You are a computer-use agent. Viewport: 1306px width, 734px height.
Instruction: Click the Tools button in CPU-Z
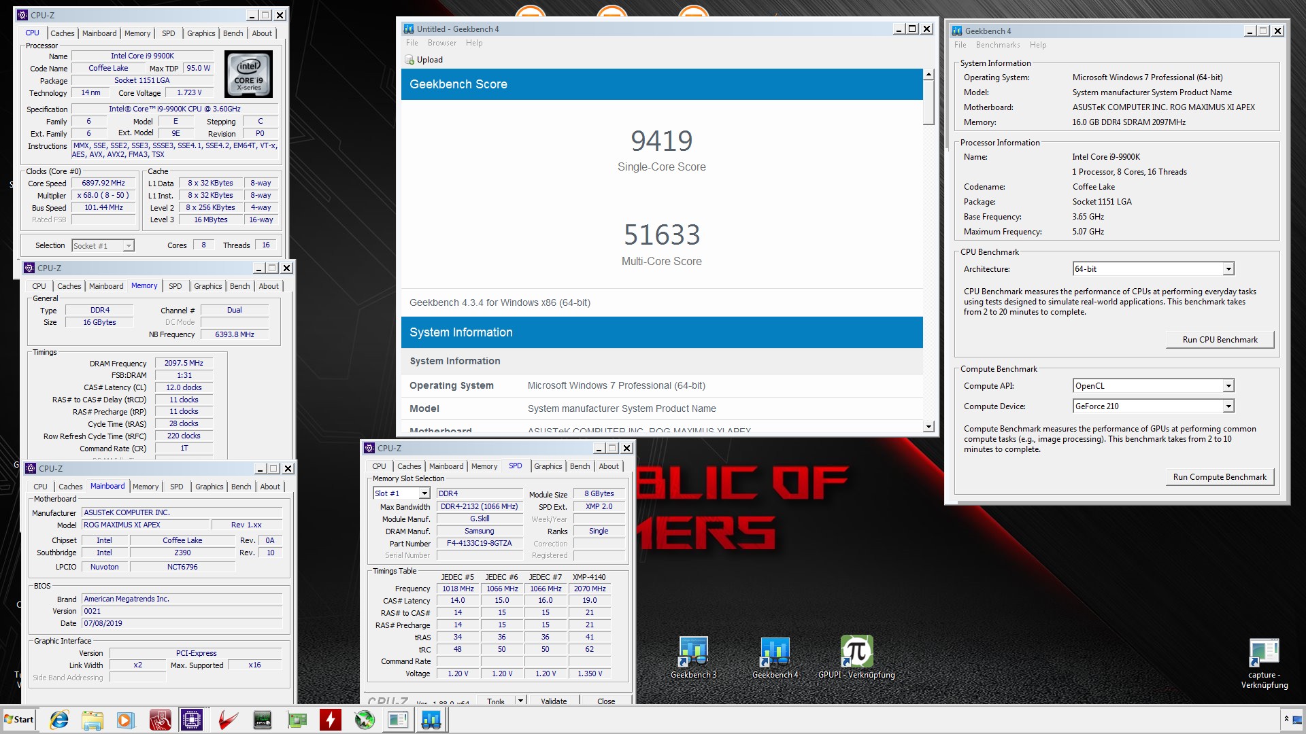click(496, 701)
